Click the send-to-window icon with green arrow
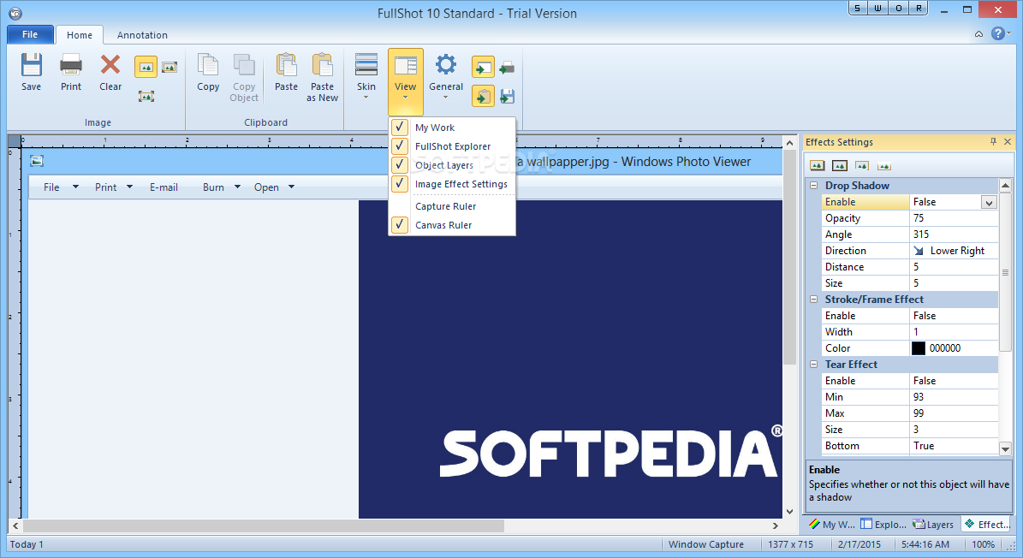 (x=483, y=67)
